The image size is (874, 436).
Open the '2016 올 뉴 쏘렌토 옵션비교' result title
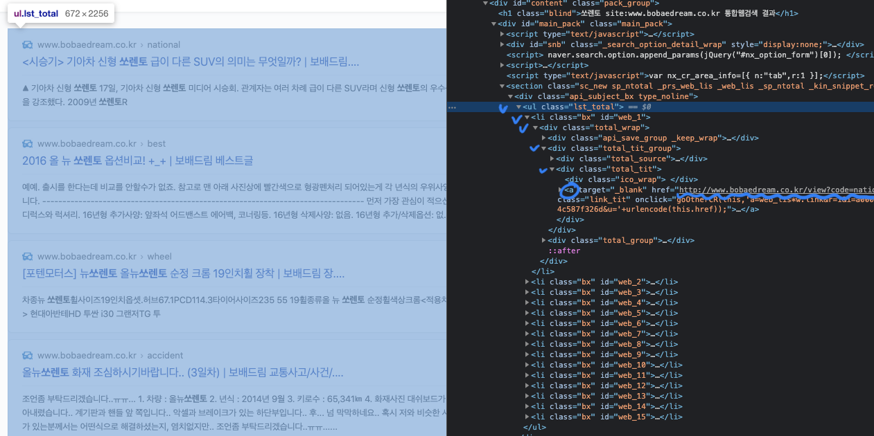[x=138, y=161]
